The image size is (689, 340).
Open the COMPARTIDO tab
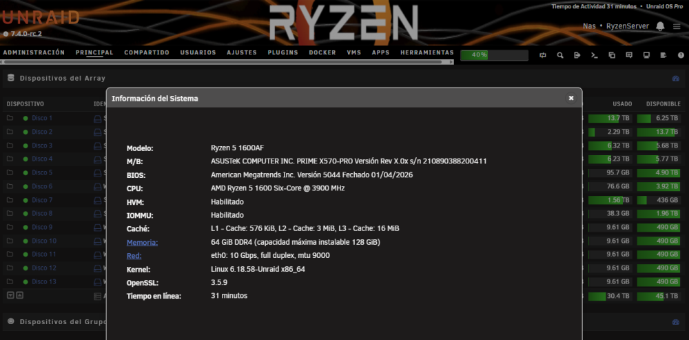[x=147, y=52]
